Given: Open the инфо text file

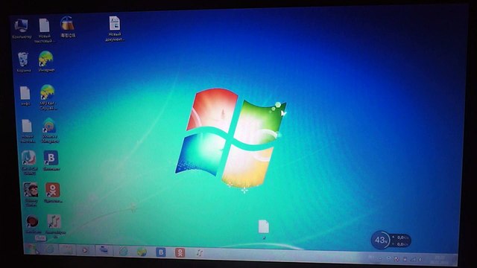Looking at the screenshot, I should 25,96.
